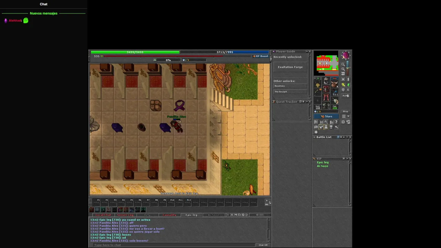Open the Store
Viewport: 441px width, 248px height.
326,116
